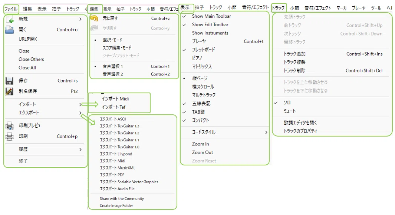
Task: Choose トラック複製
Action: point(294,62)
